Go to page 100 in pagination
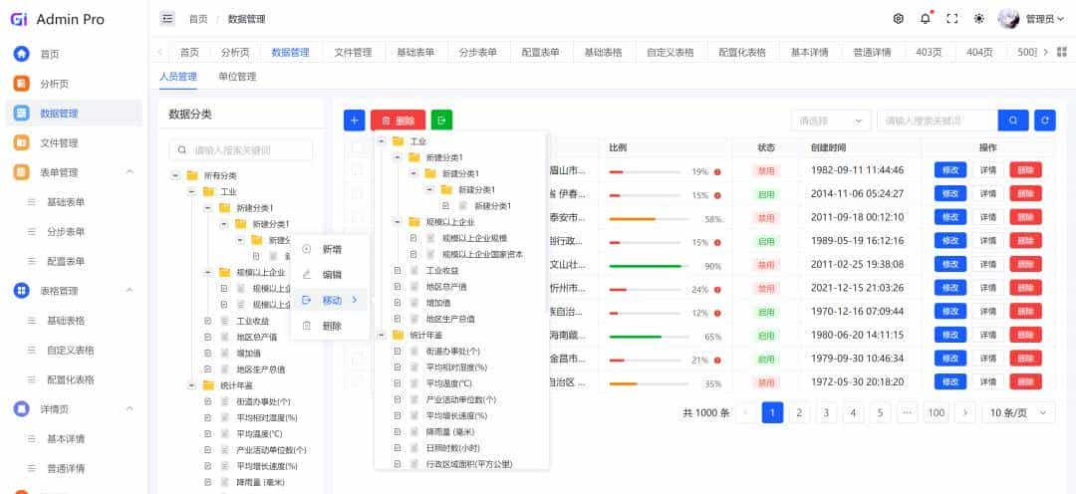 936,412
